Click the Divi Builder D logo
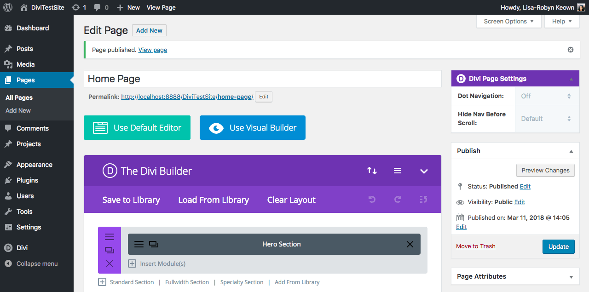 click(110, 171)
